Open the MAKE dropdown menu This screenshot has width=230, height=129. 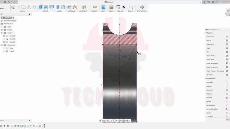(111, 11)
